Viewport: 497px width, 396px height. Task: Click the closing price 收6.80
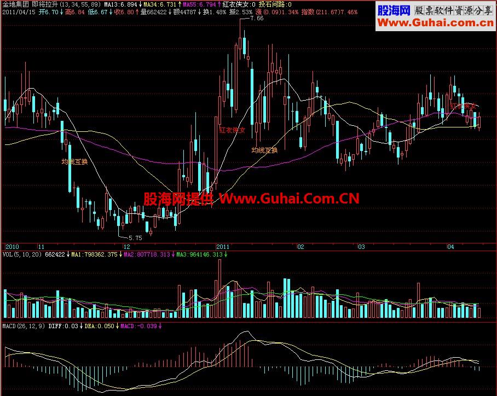(x=124, y=12)
